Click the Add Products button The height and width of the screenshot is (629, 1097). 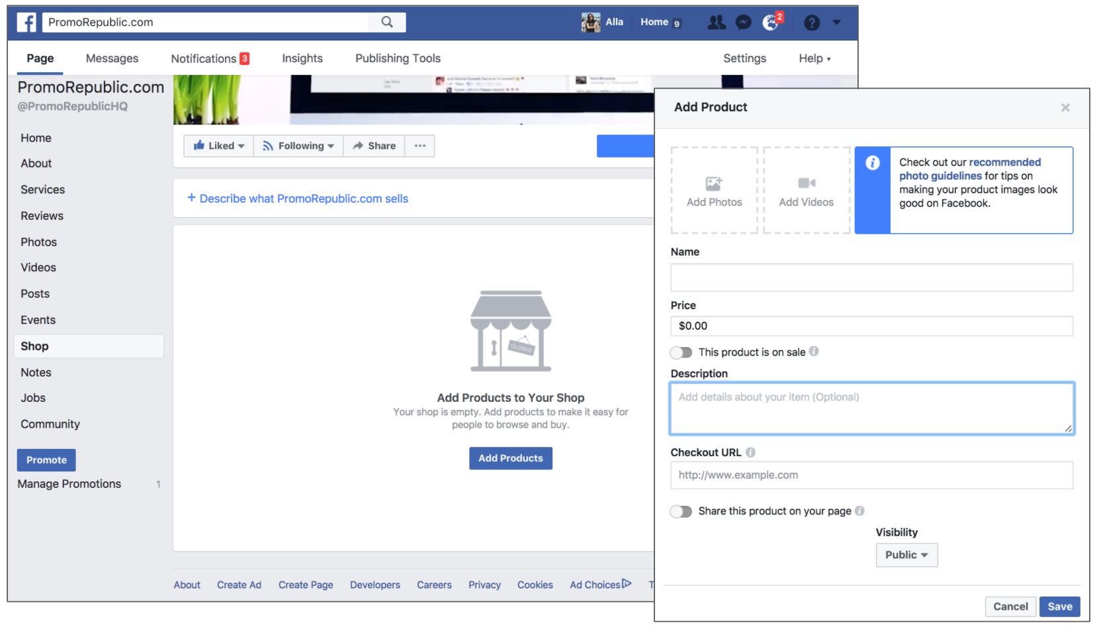[x=511, y=458]
